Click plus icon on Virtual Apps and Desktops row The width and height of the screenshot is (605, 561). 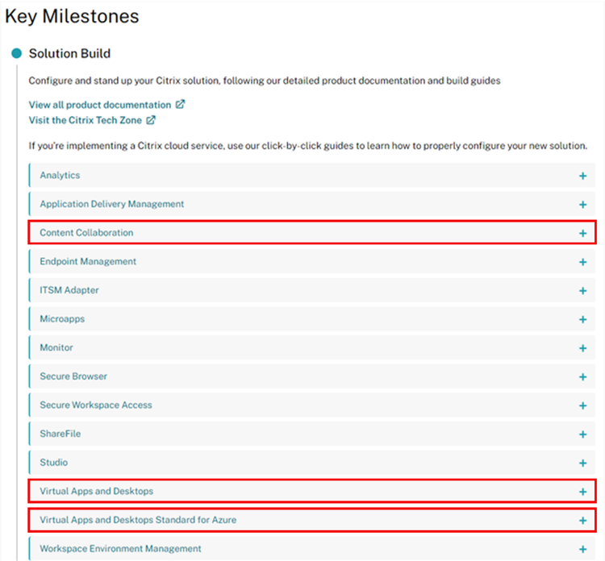(x=582, y=492)
